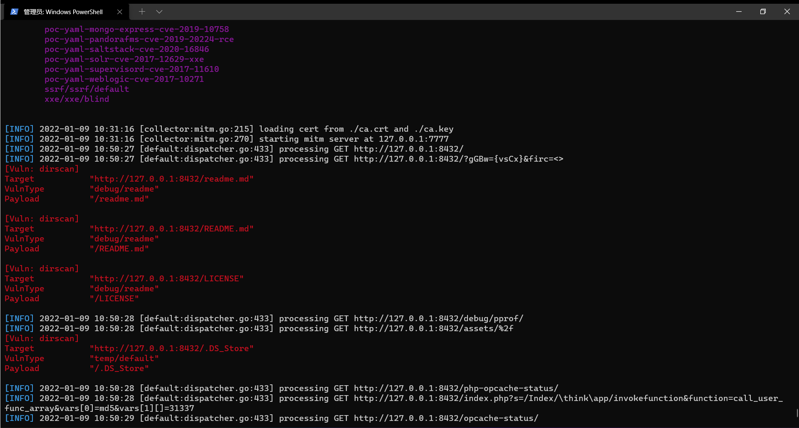Click the Target http://127.0.0.1:8432/.DS_Store line

click(x=172, y=348)
